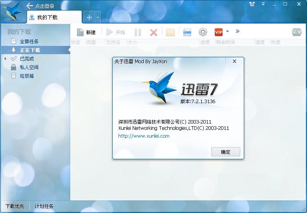The height and width of the screenshot is (213, 307).
Task: Open the dropdown arrow beside the plus tab
Action: pos(98,17)
